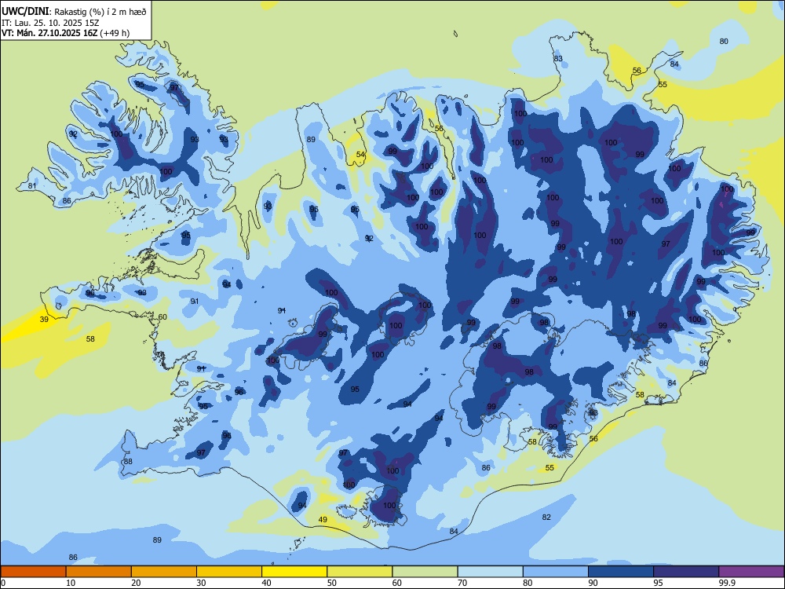Pick the 50–60 pale yellow legend swatch
The height and width of the screenshot is (589, 785).
pos(360,572)
